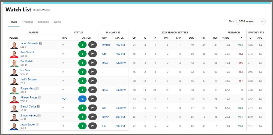Open news note icon next to Brandt Clarke
The width and height of the screenshot is (273, 135).
click(x=38, y=106)
